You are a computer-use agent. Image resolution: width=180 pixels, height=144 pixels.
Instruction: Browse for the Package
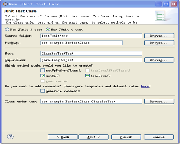(159, 43)
